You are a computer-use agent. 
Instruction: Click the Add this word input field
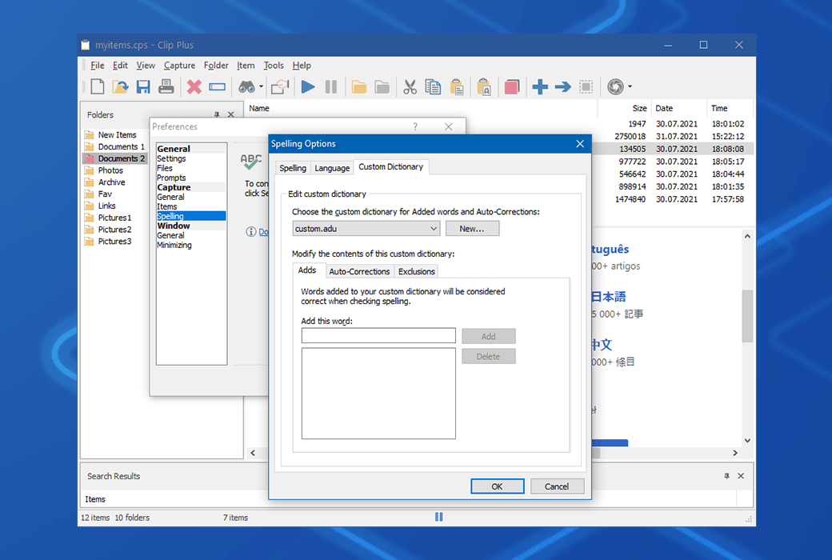[378, 335]
